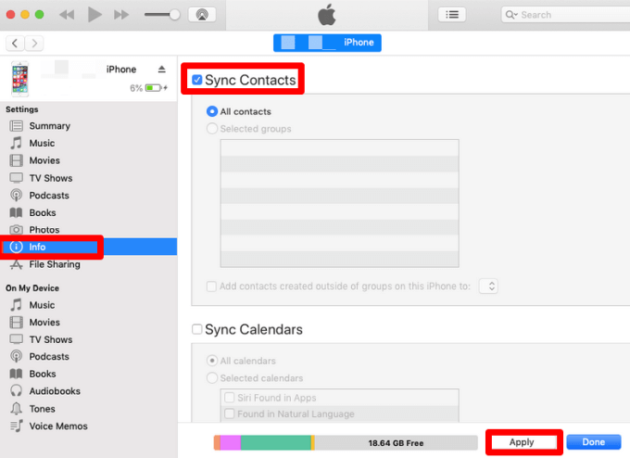Image resolution: width=630 pixels, height=458 pixels.
Task: Click the rewind playback button
Action: coord(67,15)
